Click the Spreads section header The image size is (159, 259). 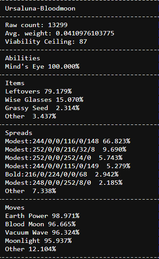pos(19,133)
